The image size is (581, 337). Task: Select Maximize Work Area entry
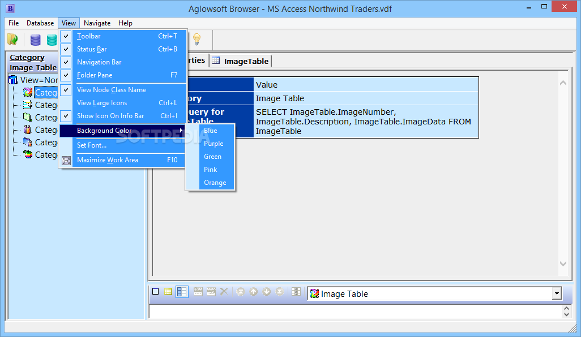click(122, 160)
